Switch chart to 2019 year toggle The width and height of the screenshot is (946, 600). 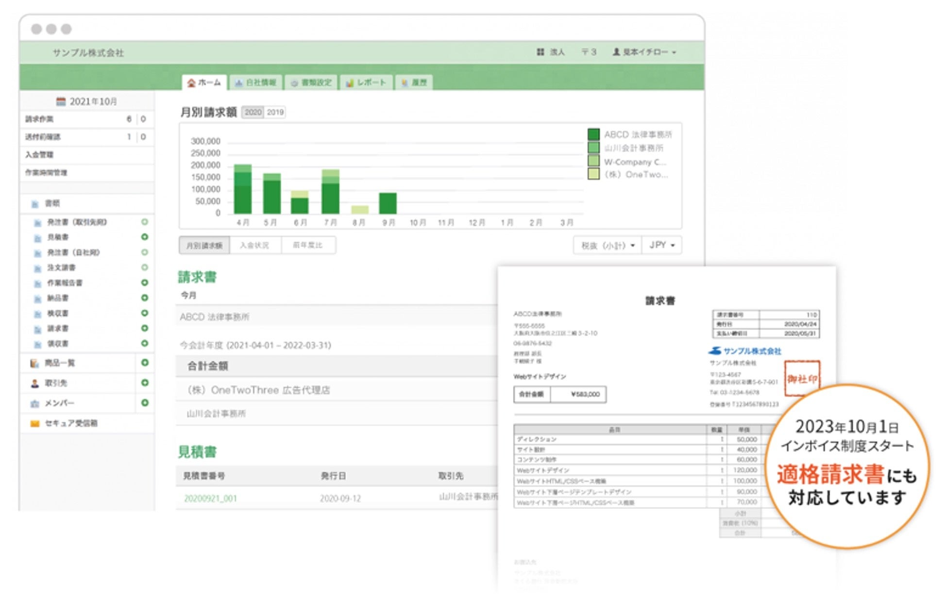[x=275, y=112]
